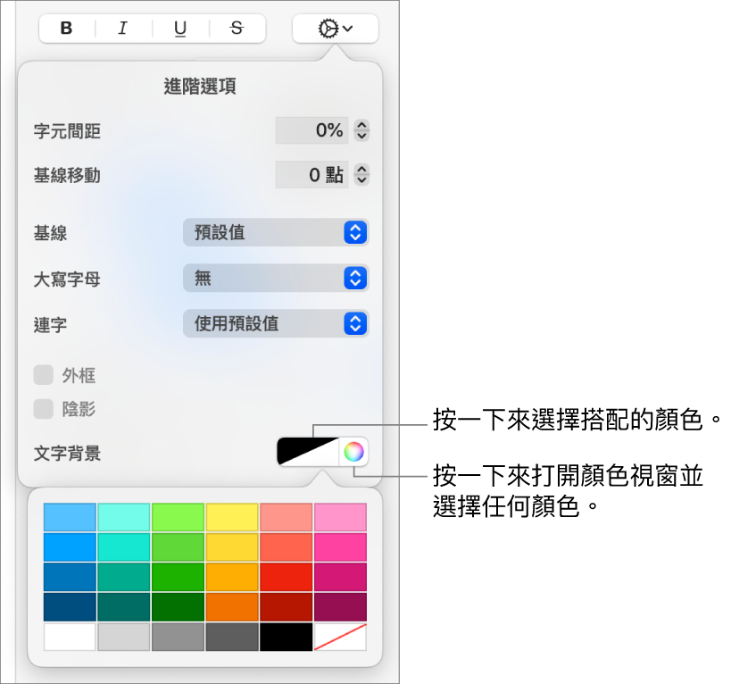Enable the 陰影 checkbox
Image resolution: width=731 pixels, height=684 pixels.
[44, 409]
